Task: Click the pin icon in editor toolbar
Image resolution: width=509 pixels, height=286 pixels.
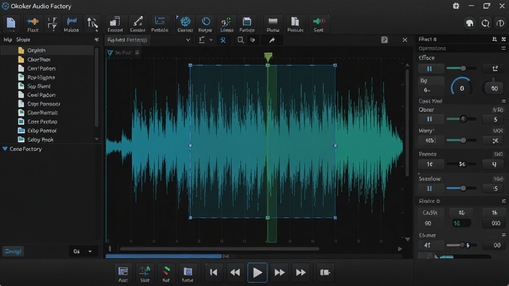Action: (x=272, y=40)
